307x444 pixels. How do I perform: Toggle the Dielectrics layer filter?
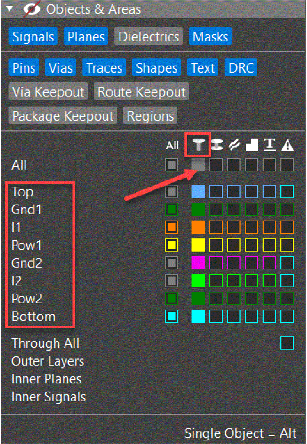(148, 37)
